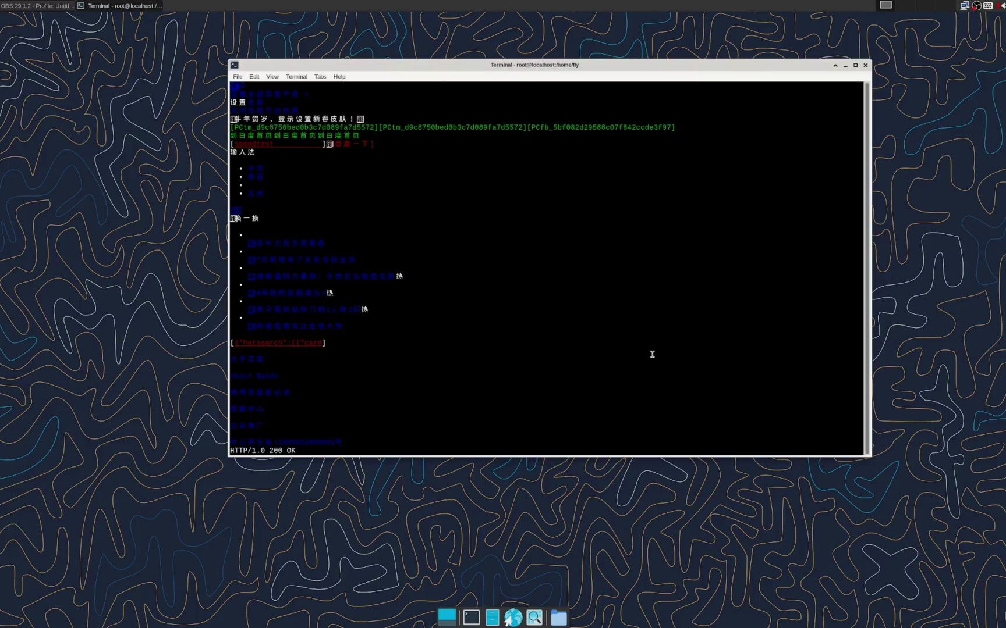Click the keyboard layout tray icon

(x=988, y=5)
